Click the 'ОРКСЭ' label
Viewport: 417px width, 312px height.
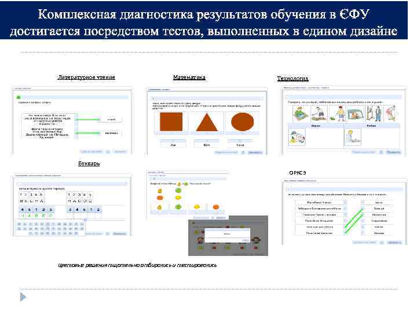[298, 173]
